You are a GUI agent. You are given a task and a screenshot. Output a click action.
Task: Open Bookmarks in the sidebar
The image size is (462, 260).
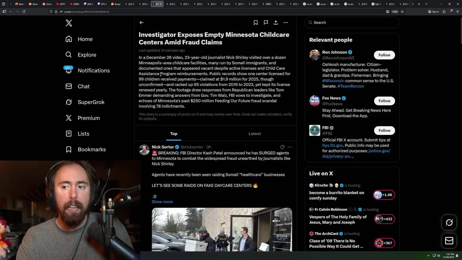[86, 149]
